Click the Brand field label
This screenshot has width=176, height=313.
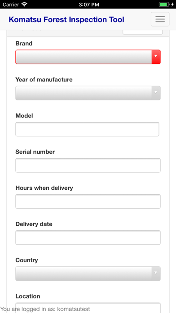(x=24, y=43)
